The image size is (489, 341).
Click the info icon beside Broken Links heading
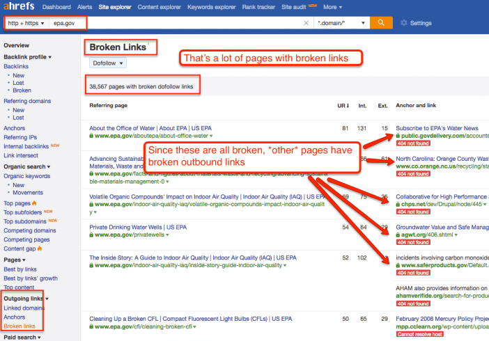click(x=148, y=43)
